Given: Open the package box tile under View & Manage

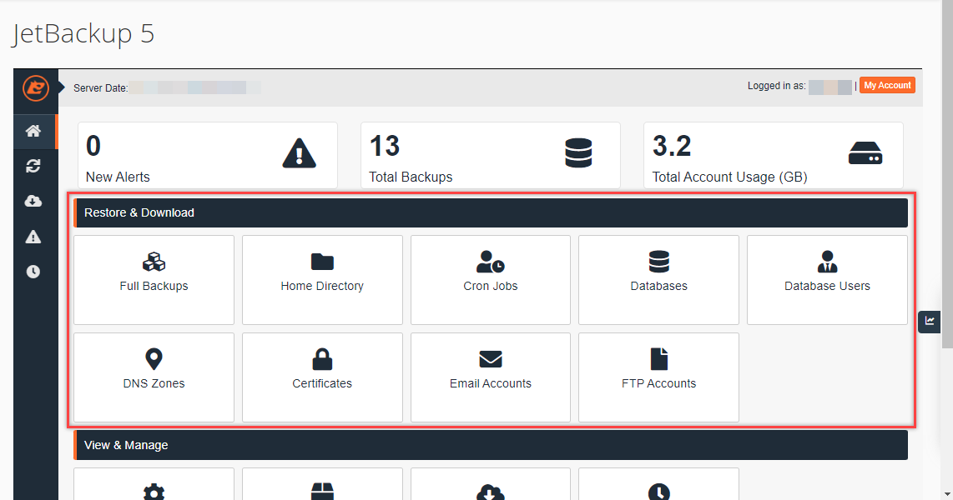Looking at the screenshot, I should point(322,483).
